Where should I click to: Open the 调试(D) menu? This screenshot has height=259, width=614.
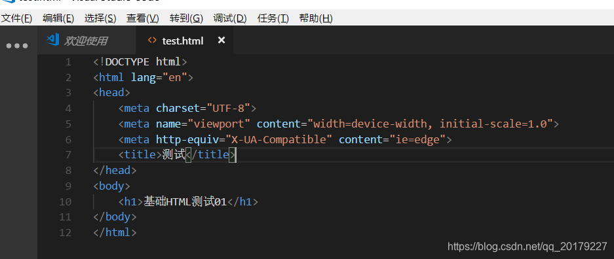pos(230,18)
